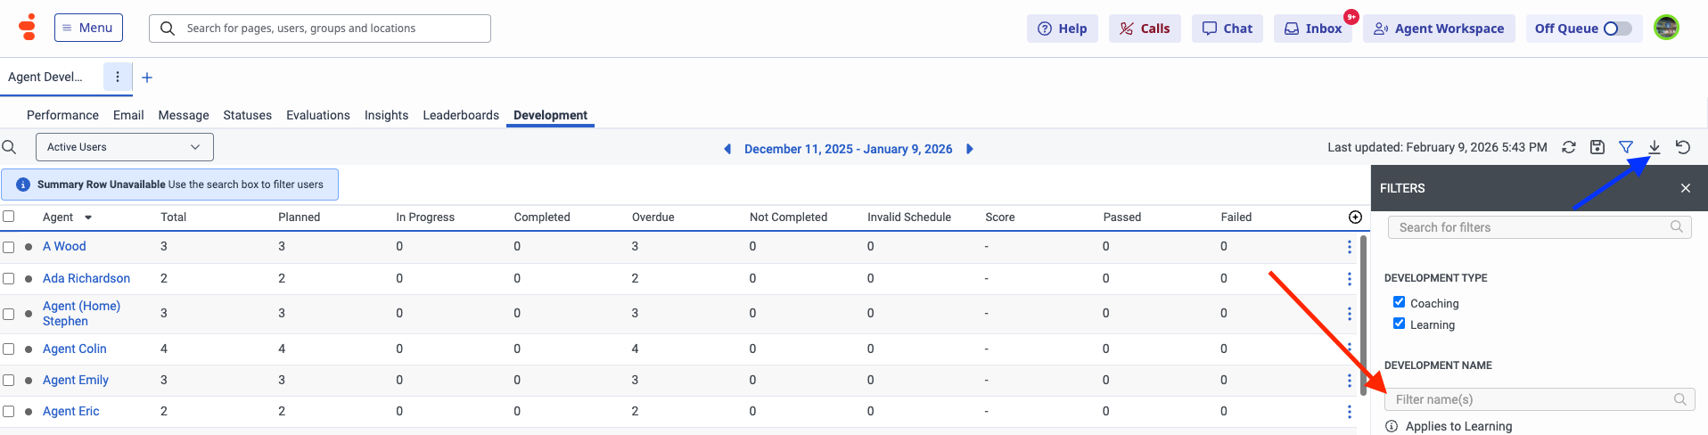Viewport: 1708px width, 435px height.
Task: Click the export download icon
Action: tap(1655, 147)
